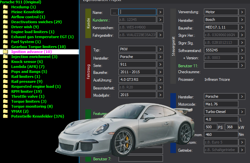Open the Verwendung Motor arrow list
The height and width of the screenshot is (163, 250).
tap(242, 12)
